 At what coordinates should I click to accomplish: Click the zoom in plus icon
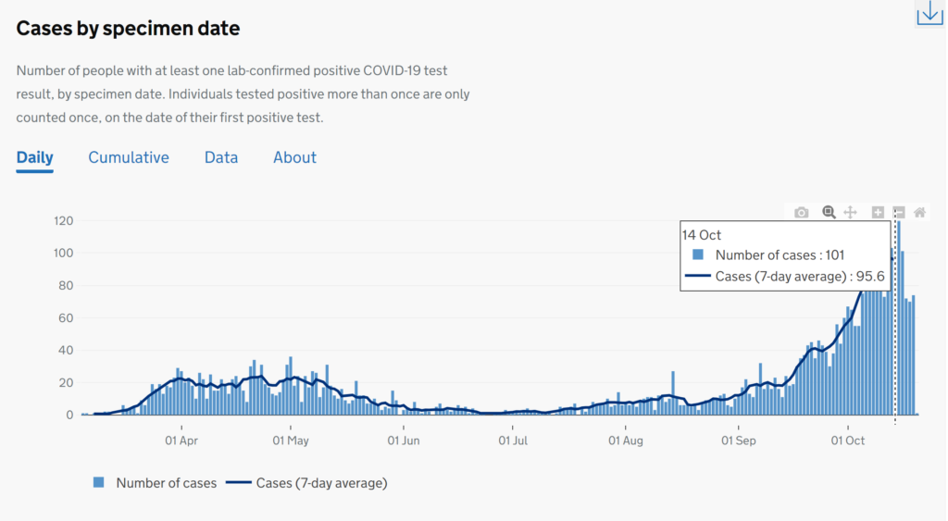tap(878, 212)
